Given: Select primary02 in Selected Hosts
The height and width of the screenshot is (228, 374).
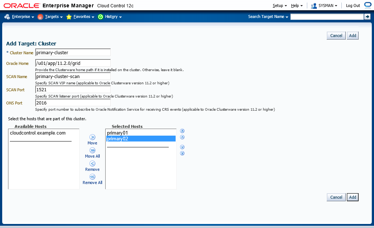Looking at the screenshot, I should point(141,139).
